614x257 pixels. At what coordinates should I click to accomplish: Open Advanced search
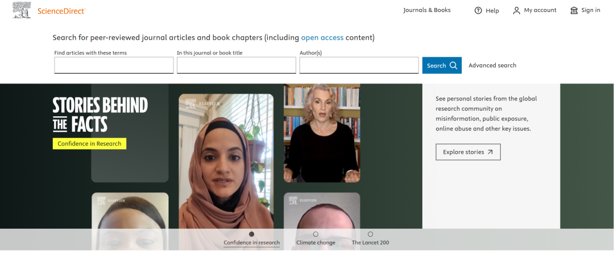492,65
